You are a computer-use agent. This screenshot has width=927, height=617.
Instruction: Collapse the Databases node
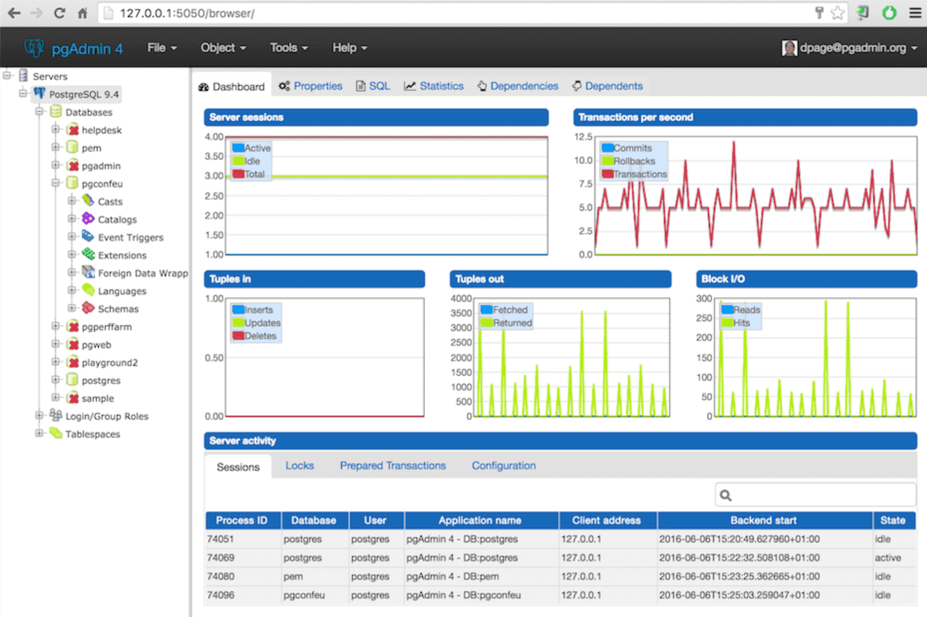point(39,111)
